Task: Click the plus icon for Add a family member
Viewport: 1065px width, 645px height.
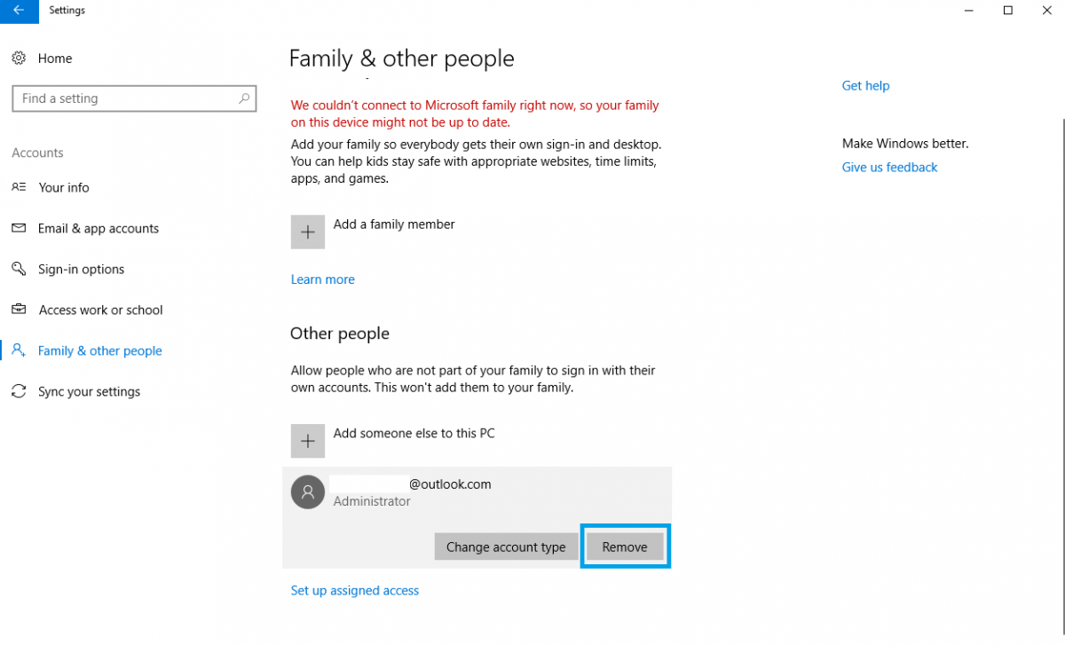Action: (x=308, y=232)
